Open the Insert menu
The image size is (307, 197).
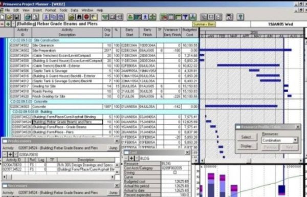(37, 10)
